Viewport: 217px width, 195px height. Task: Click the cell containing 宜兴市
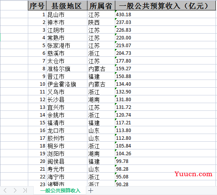[67, 107]
